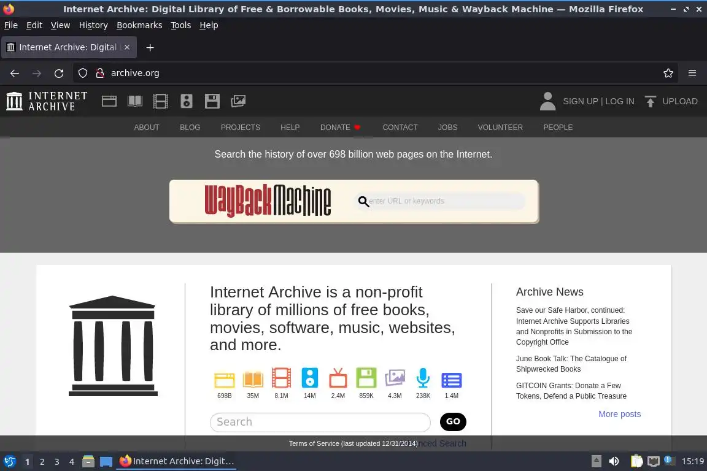Open the 14M audio collection icon
The height and width of the screenshot is (471, 707).
tap(309, 378)
